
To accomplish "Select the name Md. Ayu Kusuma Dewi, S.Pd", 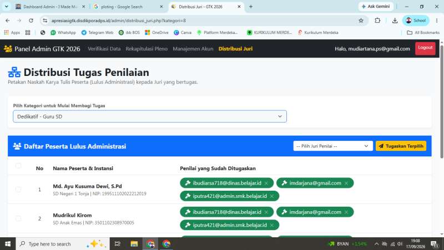I will click(87, 186).
